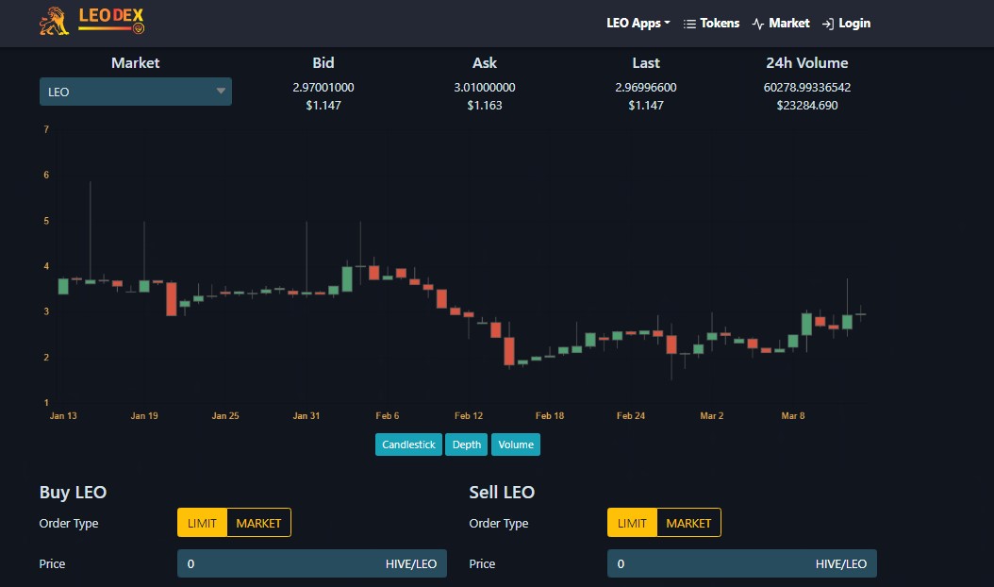
Task: Open the Tokens page link
Action: 720,24
